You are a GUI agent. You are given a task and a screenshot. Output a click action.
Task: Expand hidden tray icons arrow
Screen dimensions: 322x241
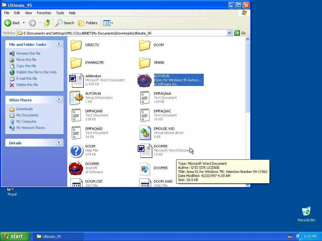click(298, 237)
